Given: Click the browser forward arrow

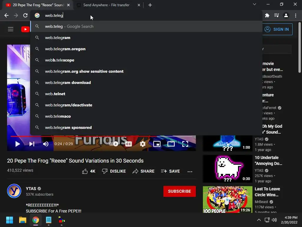Looking at the screenshot, I should click(16, 15).
